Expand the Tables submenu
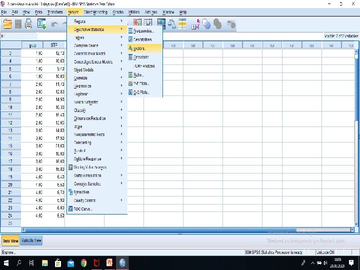The height and width of the screenshot is (270, 360). pos(97,37)
